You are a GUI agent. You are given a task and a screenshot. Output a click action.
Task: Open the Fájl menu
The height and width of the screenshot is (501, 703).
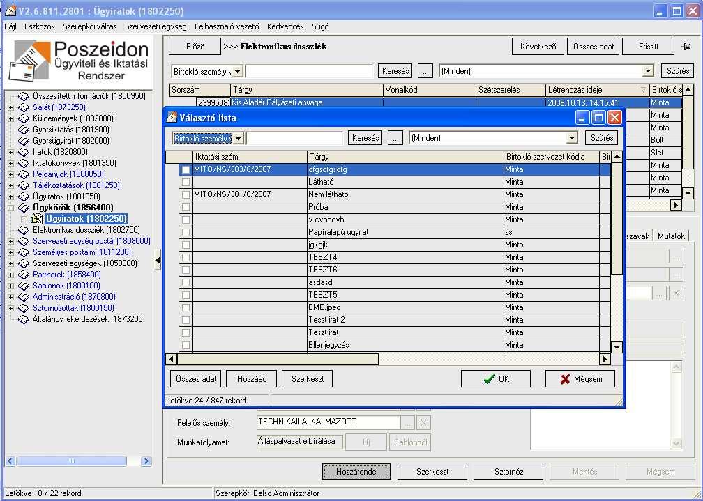[10, 27]
